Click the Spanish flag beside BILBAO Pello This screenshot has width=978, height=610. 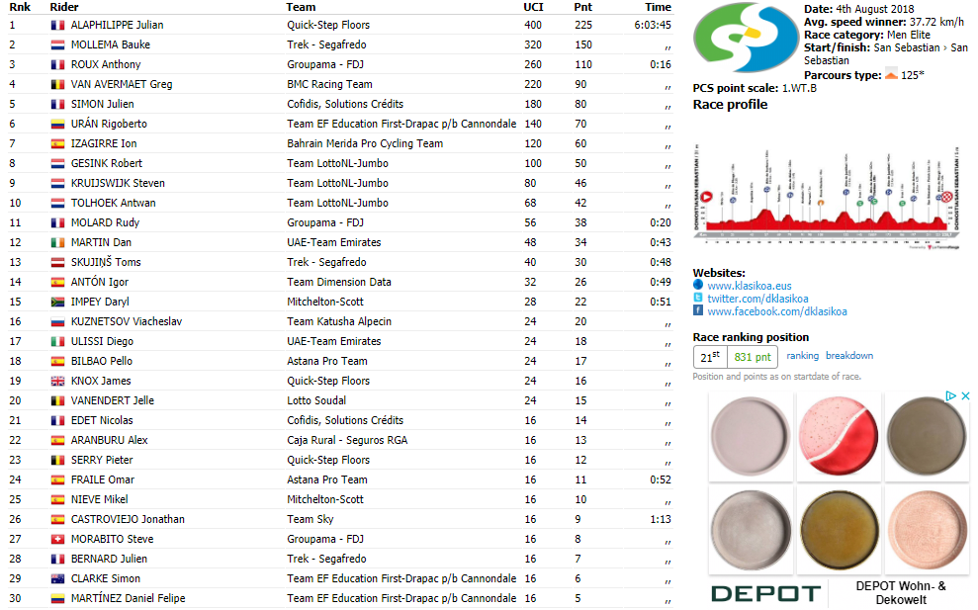click(x=57, y=361)
